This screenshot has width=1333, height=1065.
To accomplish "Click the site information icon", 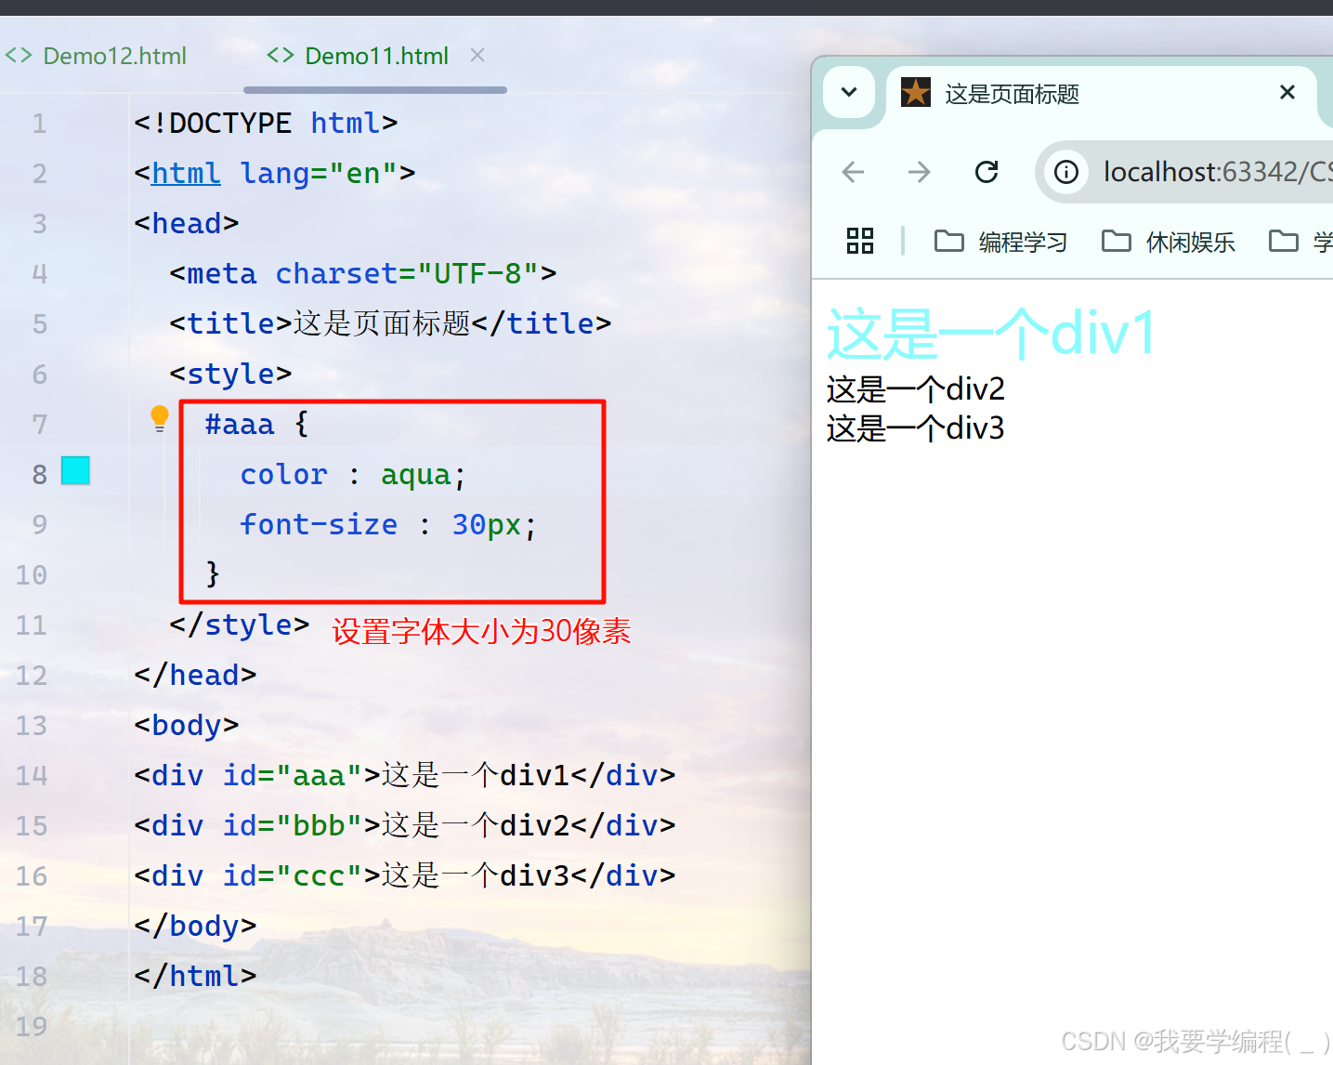I will (x=1066, y=172).
